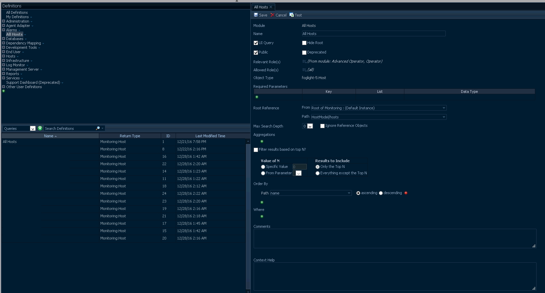
Task: Sort table by ID column header
Action: (168, 136)
